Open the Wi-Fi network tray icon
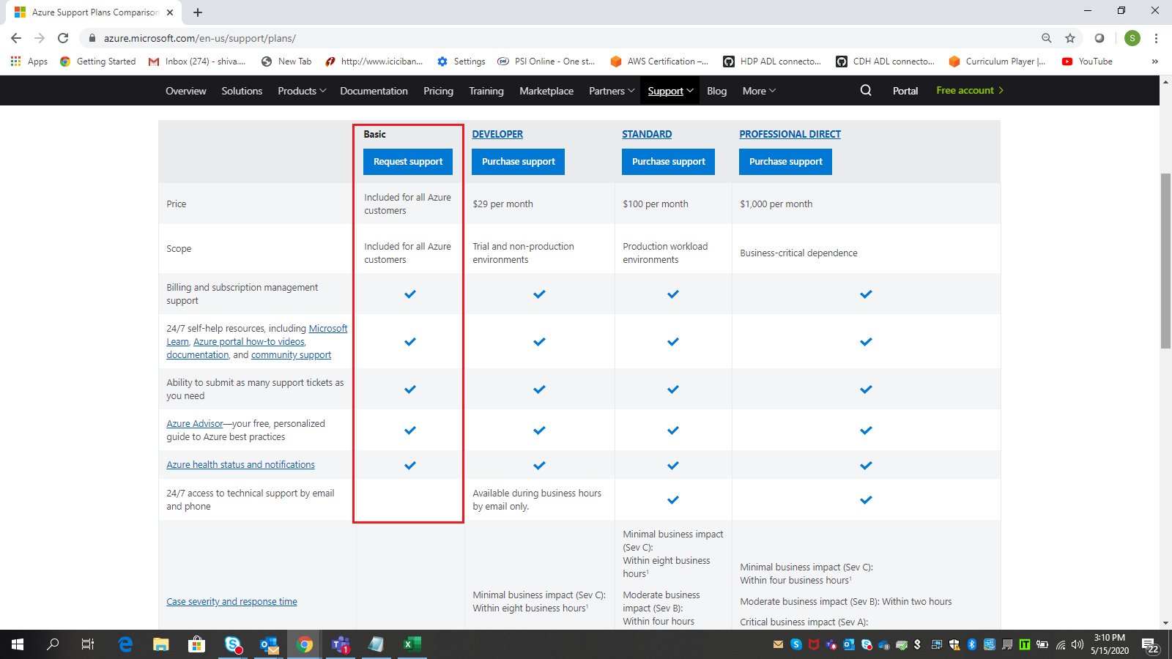1172x659 pixels. tap(1060, 644)
